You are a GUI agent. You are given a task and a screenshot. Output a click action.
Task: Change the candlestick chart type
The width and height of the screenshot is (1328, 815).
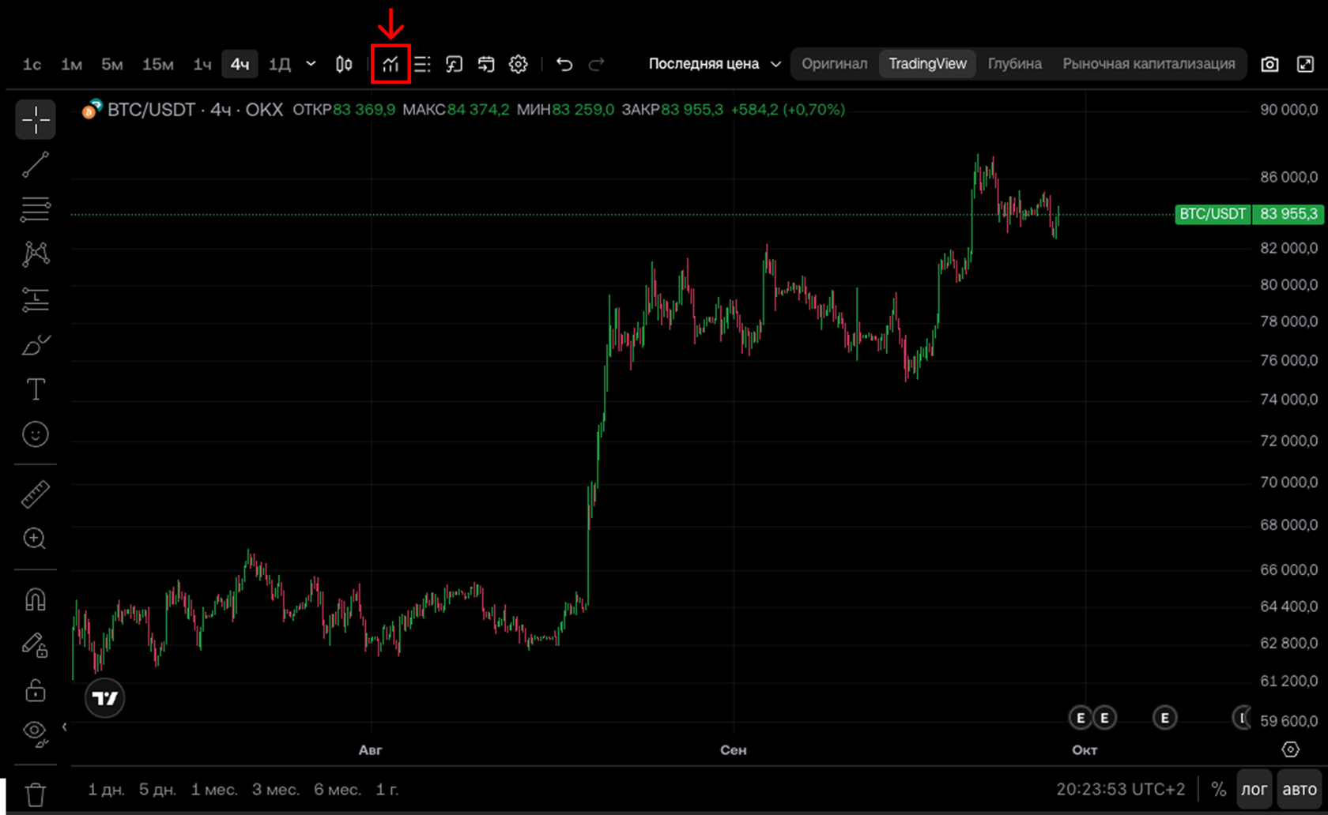344,64
